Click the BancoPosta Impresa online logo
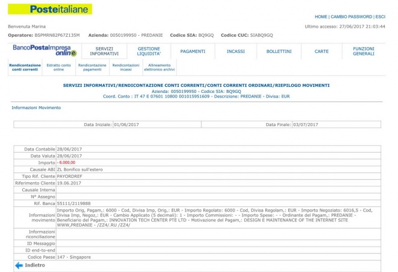 pyautogui.click(x=45, y=50)
